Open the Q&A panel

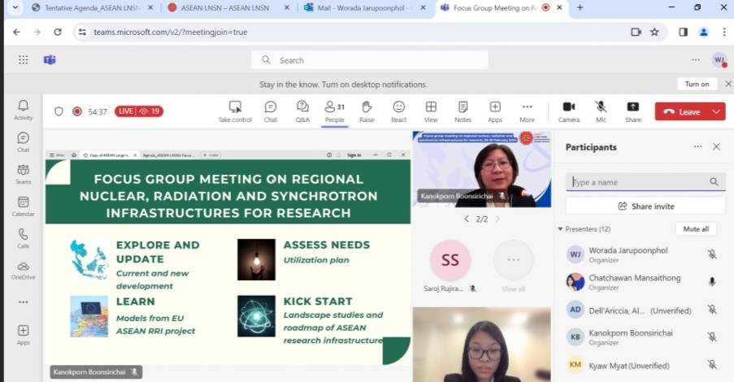coord(302,111)
